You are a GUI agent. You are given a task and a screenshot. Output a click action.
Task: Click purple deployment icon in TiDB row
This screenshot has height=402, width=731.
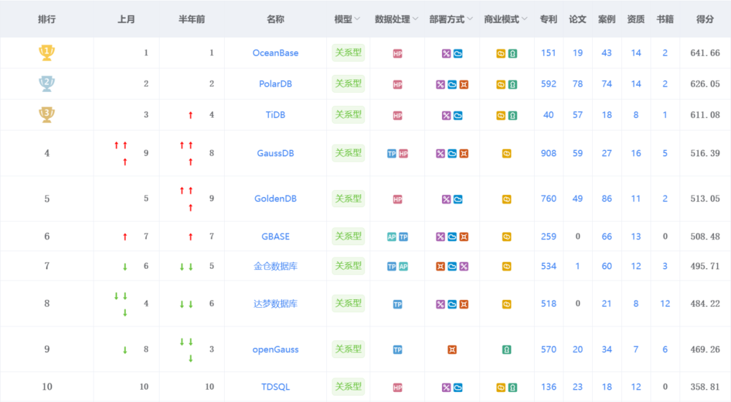point(446,116)
